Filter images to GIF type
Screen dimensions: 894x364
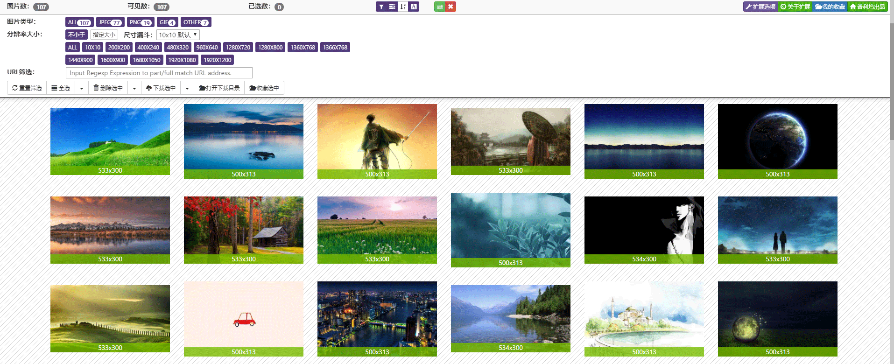coord(168,22)
